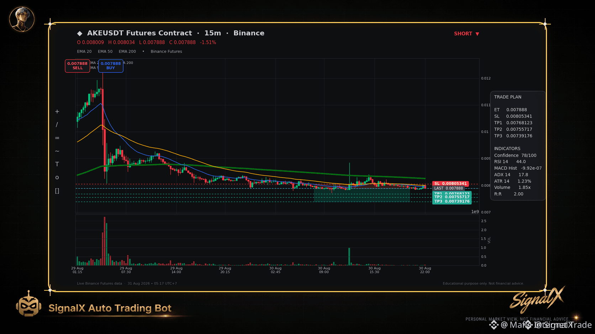Click the Live Binance Futures data footer
The width and height of the screenshot is (595, 334).
click(99, 283)
